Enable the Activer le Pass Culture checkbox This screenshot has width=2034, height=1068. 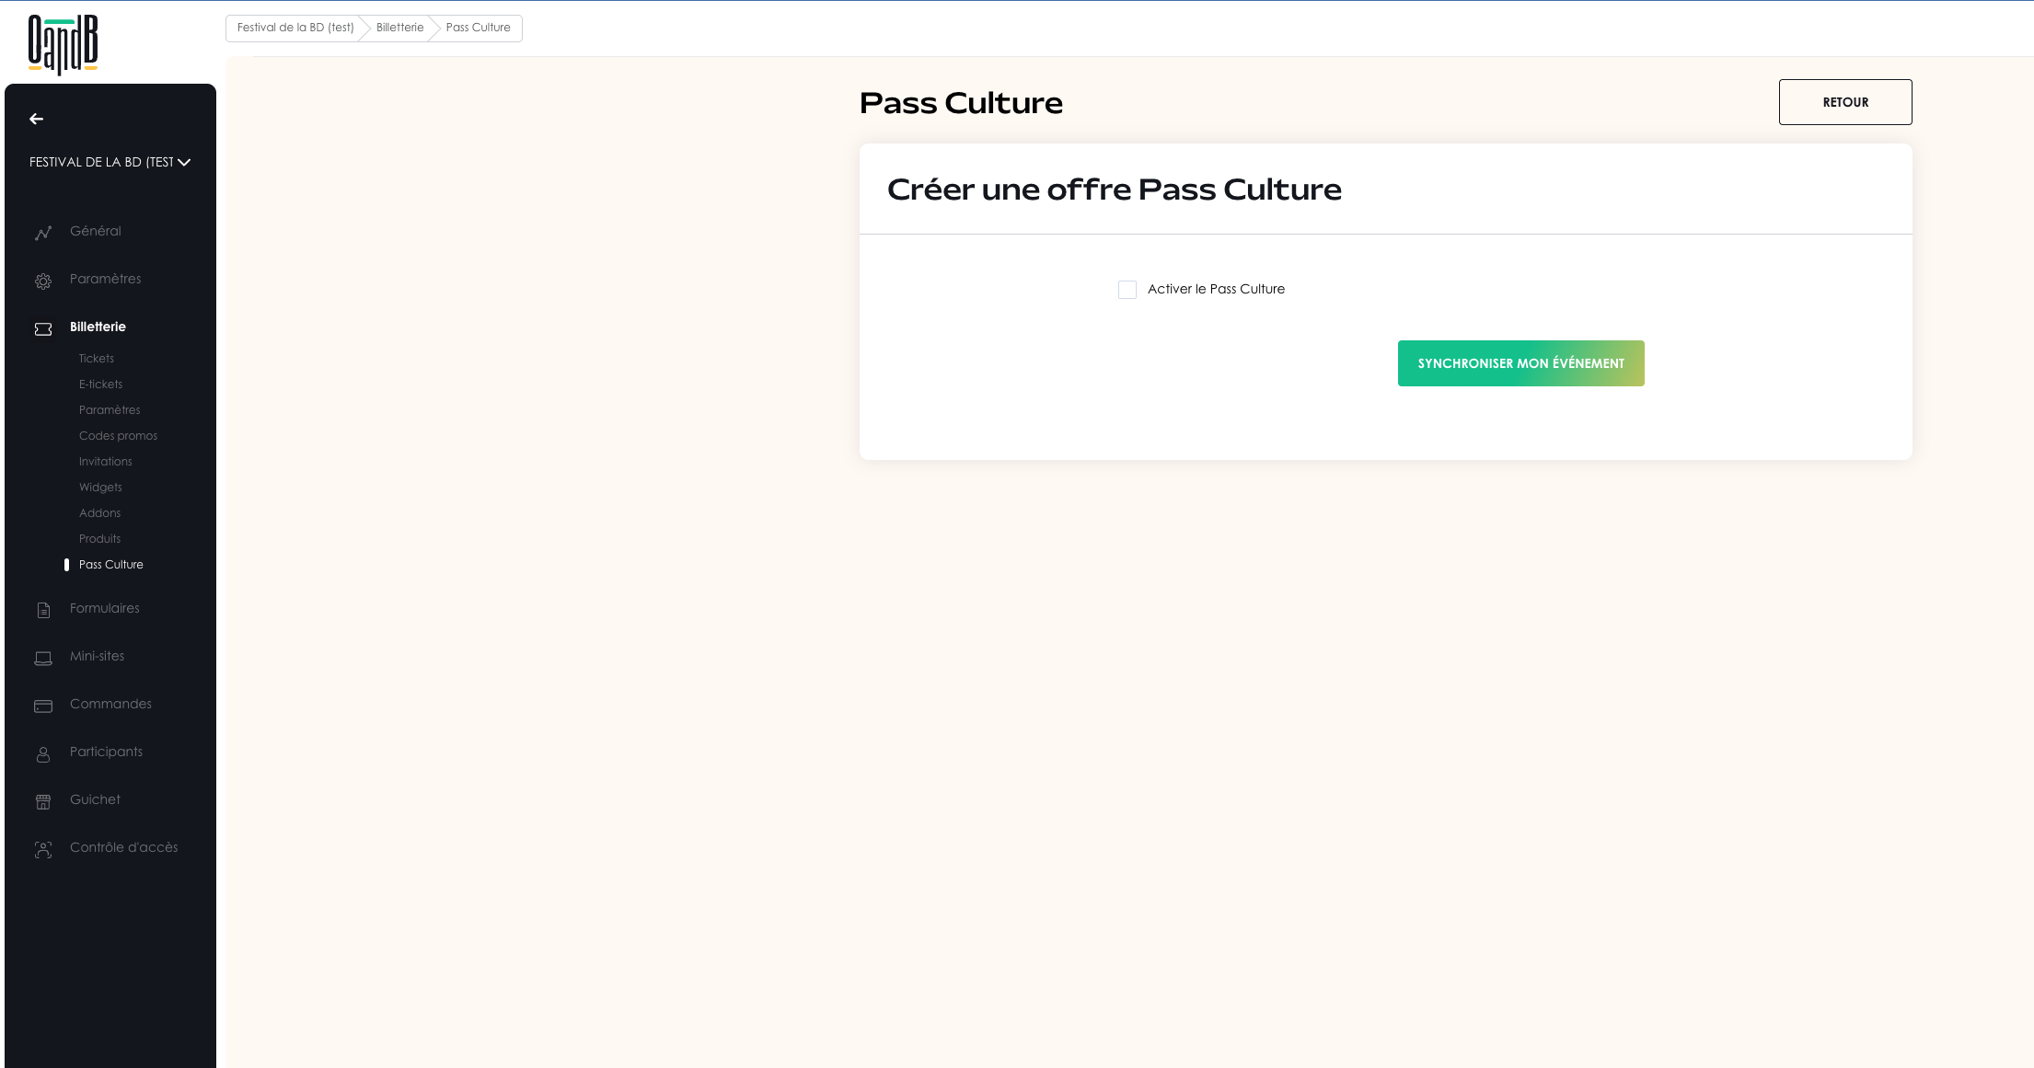click(x=1127, y=290)
